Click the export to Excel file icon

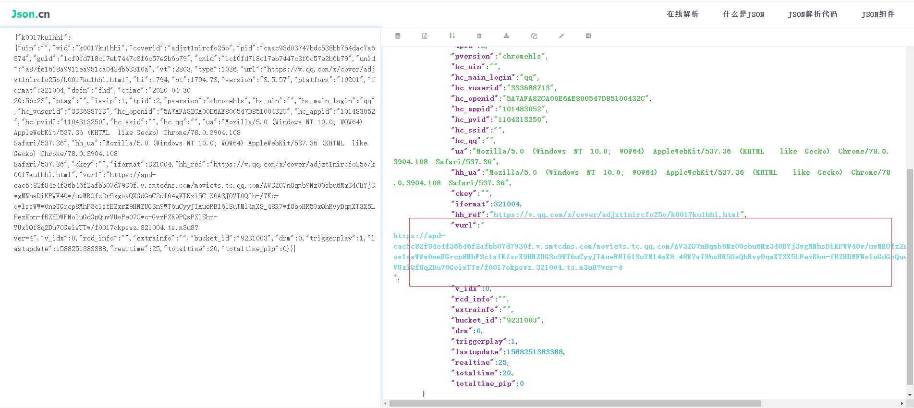tap(425, 36)
